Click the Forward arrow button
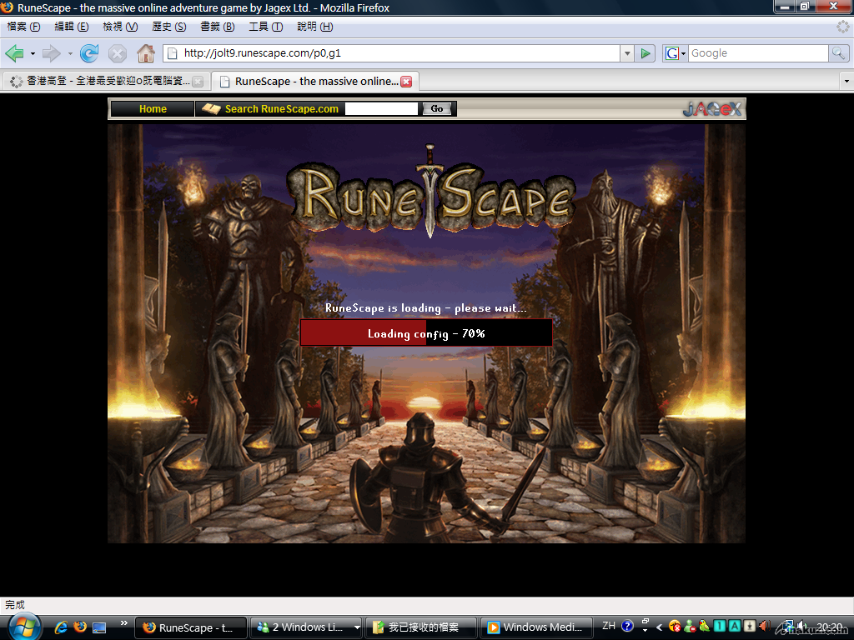 click(51, 53)
